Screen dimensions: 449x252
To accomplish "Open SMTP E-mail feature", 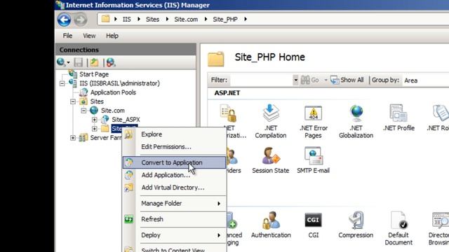I will point(314,160).
